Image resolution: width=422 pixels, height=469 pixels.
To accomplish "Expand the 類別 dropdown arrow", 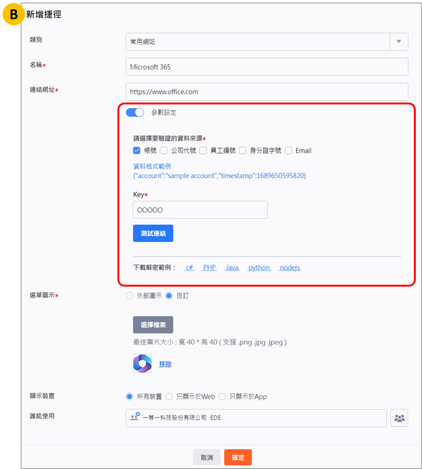I will (398, 42).
